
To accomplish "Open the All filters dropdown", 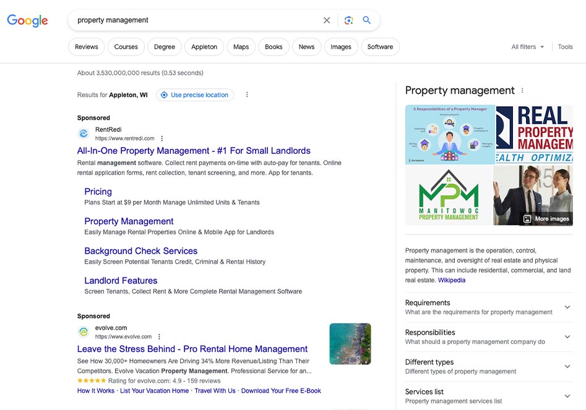I will point(528,47).
